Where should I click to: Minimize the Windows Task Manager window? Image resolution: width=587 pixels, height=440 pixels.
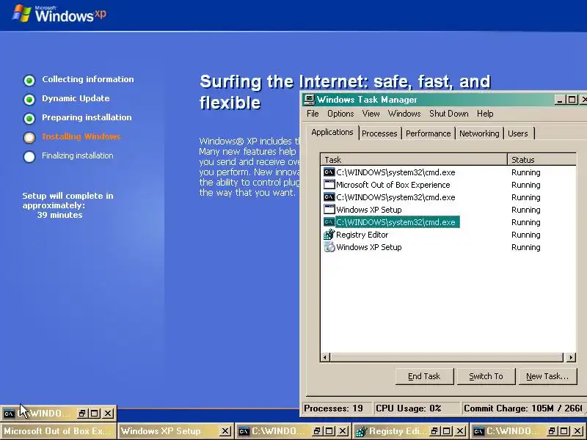(x=560, y=100)
